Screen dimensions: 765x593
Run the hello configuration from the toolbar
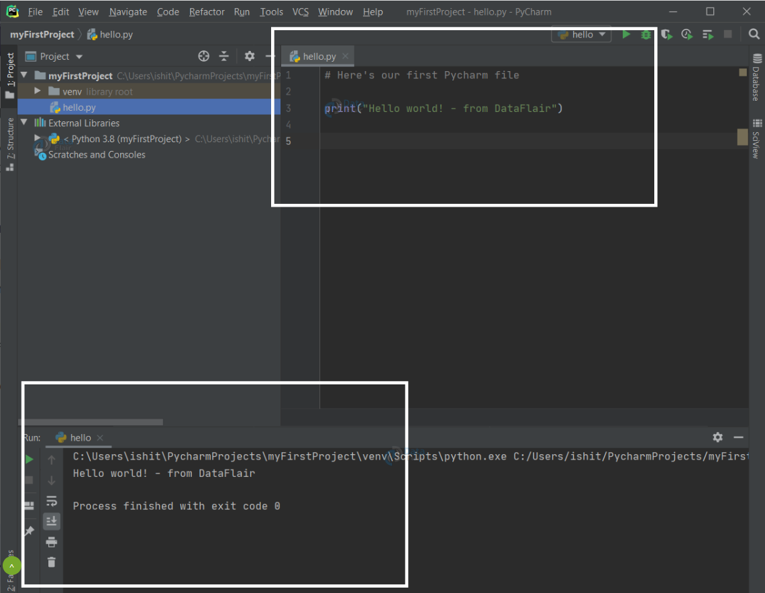[626, 34]
